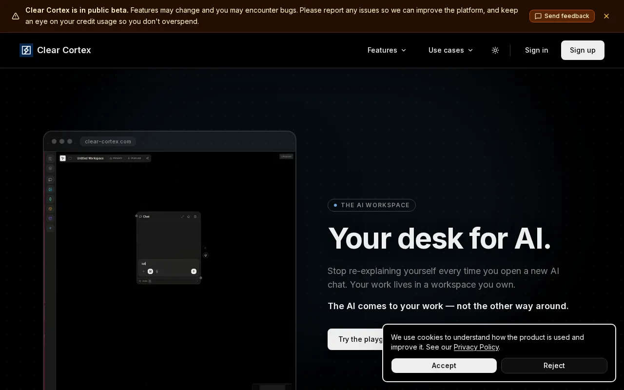Dismiss the public beta banner

pos(606,16)
